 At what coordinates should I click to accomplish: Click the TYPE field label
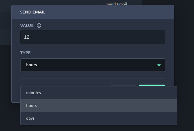tap(25, 53)
